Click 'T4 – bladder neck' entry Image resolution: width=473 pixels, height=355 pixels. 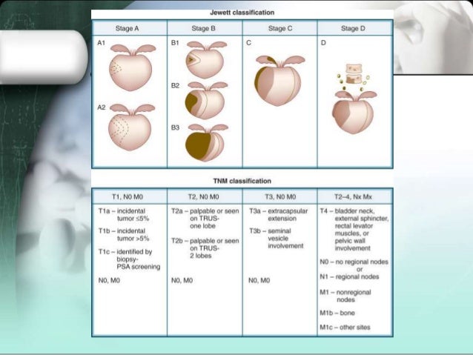[x=354, y=230]
